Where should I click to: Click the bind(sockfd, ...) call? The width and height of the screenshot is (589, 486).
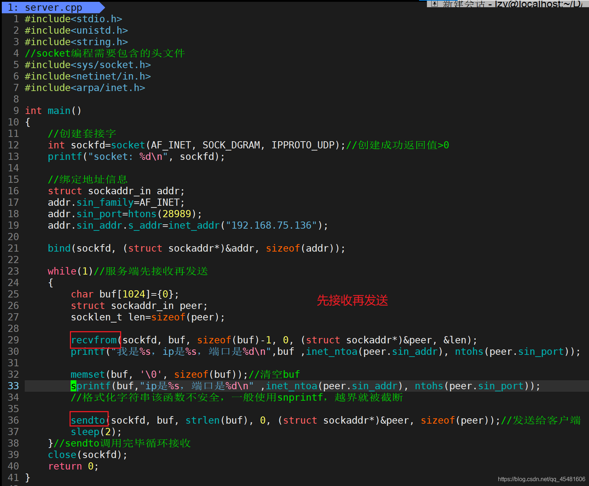click(x=196, y=248)
